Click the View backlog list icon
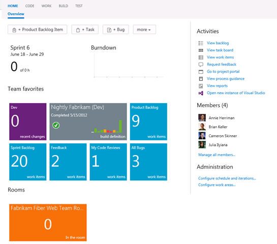 tap(201, 43)
